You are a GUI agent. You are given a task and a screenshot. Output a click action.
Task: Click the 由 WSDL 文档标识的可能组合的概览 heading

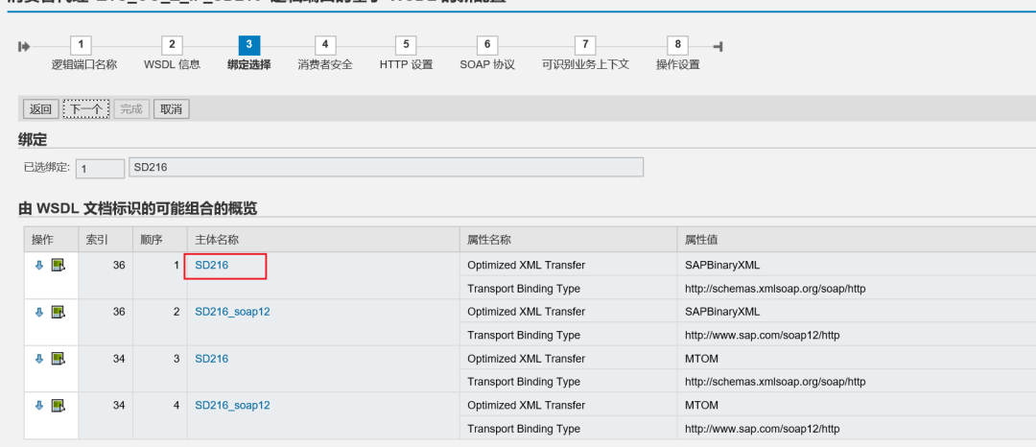click(x=137, y=209)
